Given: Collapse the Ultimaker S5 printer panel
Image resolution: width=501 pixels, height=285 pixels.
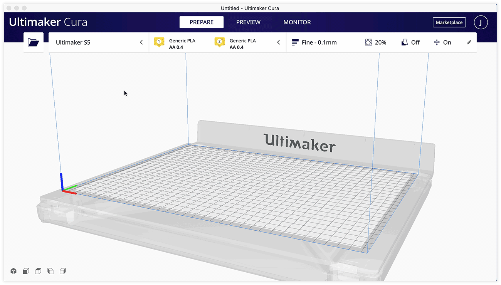Looking at the screenshot, I should coord(141,42).
